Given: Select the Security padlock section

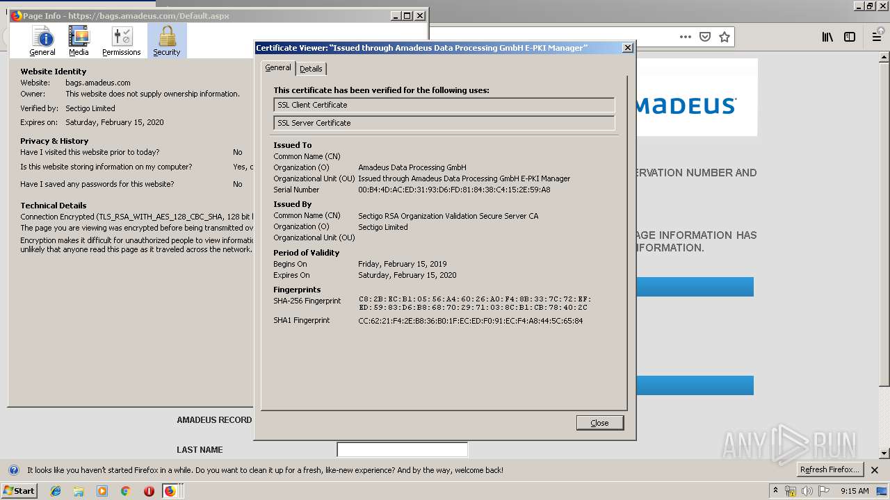Looking at the screenshot, I should (x=167, y=41).
